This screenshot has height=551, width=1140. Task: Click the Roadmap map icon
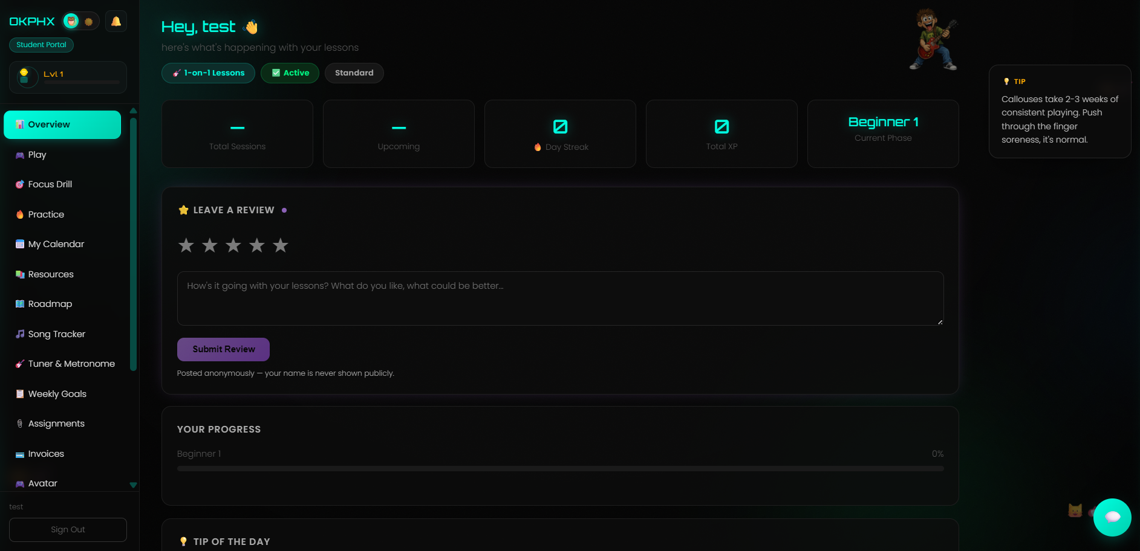20,304
